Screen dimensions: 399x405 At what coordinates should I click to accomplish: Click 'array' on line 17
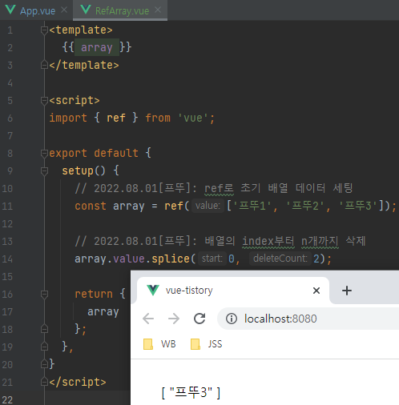[103, 311]
